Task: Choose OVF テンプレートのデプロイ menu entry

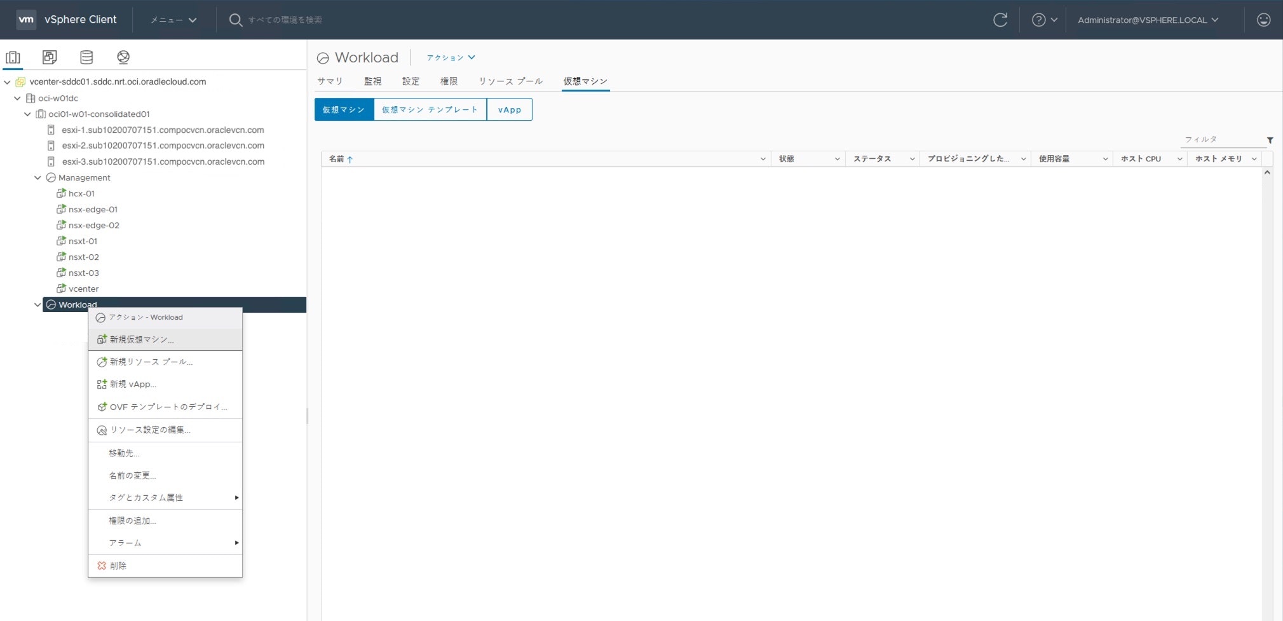Action: (x=165, y=407)
